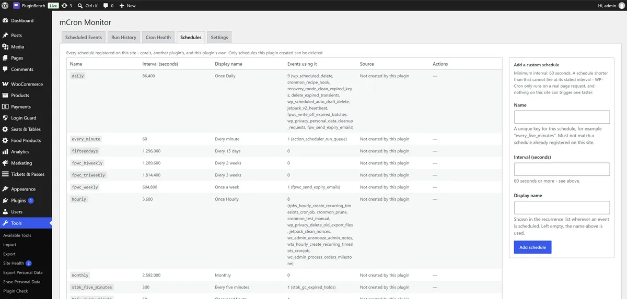Click the Hi, admin account link
This screenshot has width=627, height=299.
tap(610, 5)
